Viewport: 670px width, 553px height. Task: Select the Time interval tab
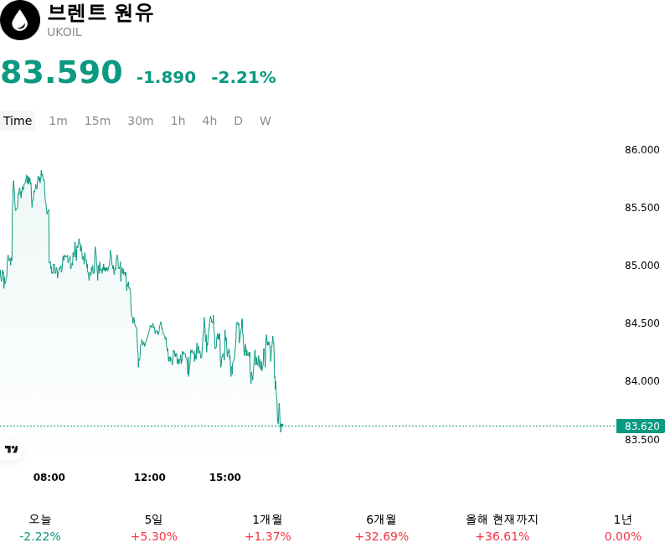click(18, 121)
